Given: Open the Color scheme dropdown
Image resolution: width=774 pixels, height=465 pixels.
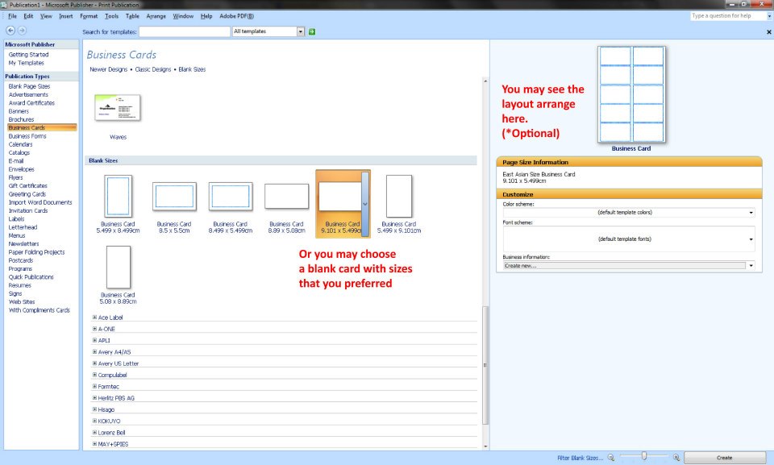Looking at the screenshot, I should click(751, 212).
